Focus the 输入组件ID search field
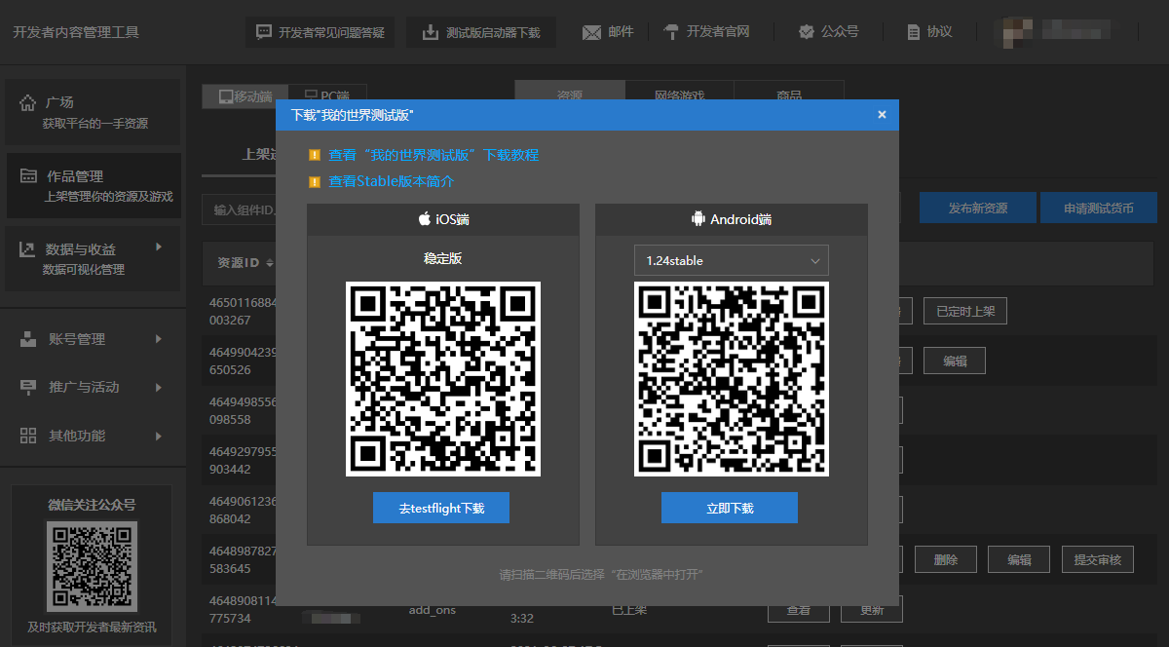1169x647 pixels. tap(241, 209)
